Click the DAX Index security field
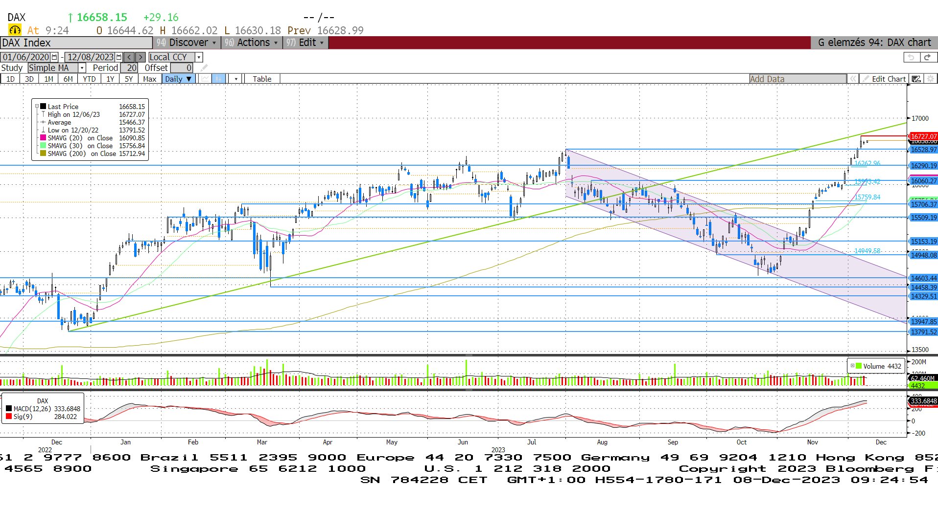The width and height of the screenshot is (938, 507). pos(76,43)
